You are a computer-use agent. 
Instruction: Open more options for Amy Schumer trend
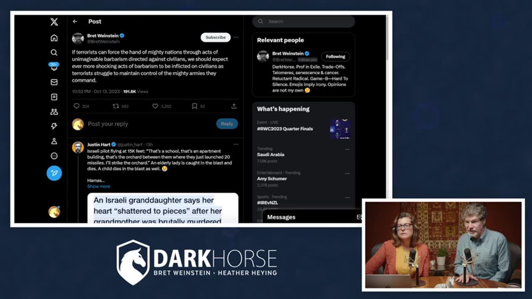(x=347, y=174)
